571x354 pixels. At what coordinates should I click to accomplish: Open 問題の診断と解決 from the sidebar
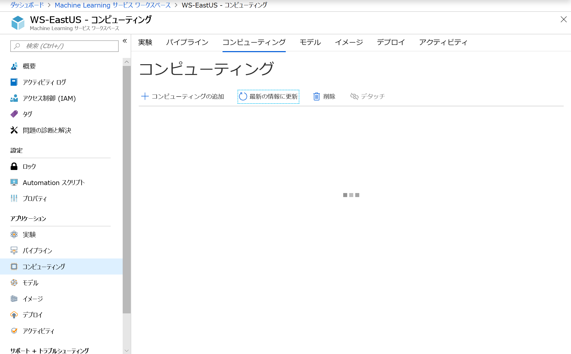tap(14, 130)
